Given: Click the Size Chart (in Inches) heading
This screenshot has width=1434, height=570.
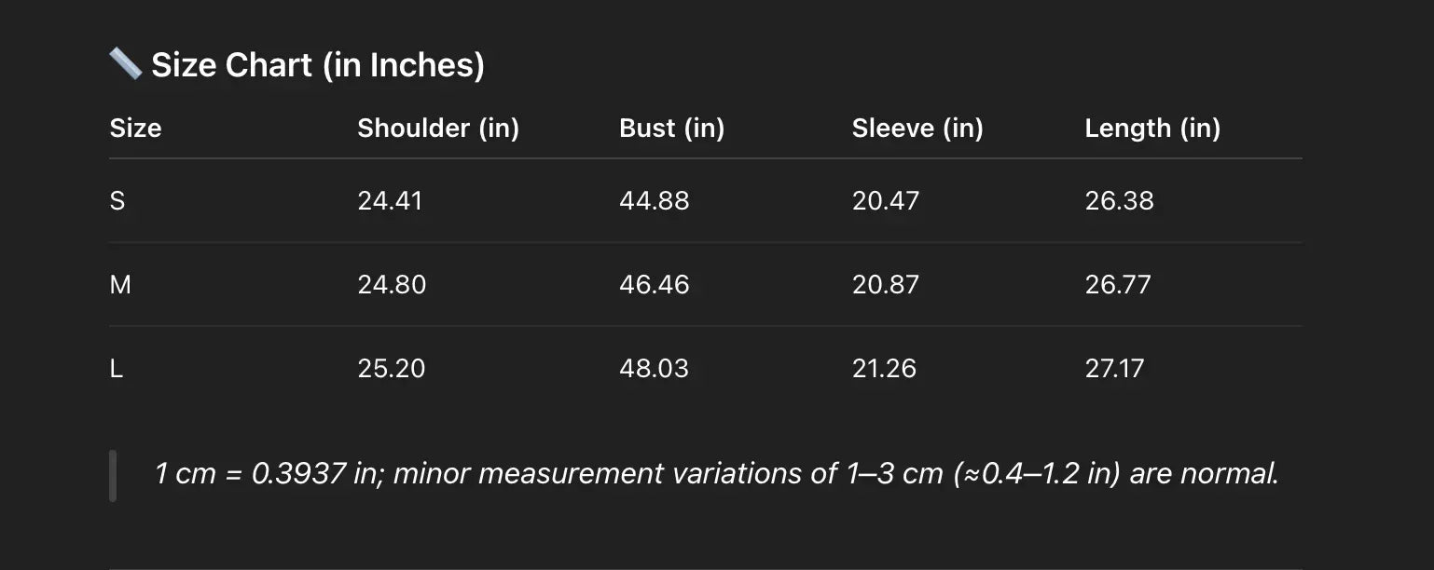Looking at the screenshot, I should tap(317, 65).
